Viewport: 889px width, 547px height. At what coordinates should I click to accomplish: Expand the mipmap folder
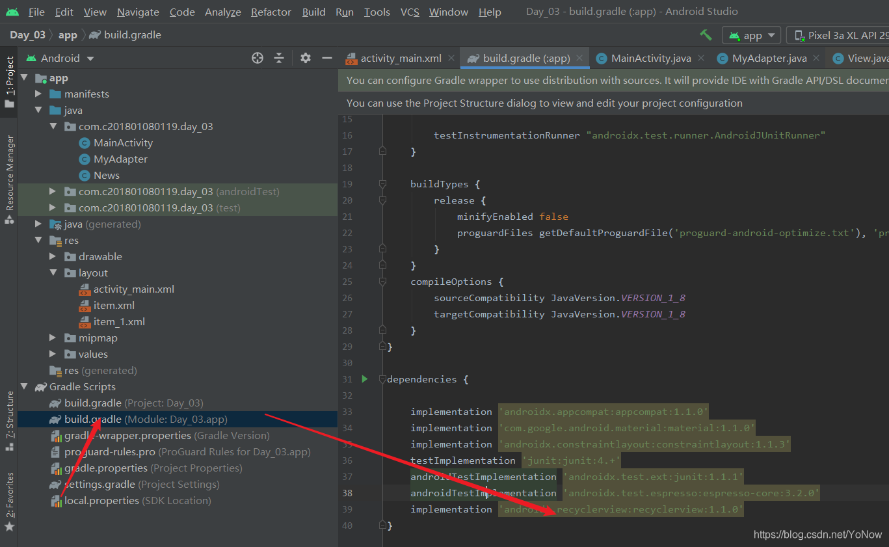click(53, 338)
